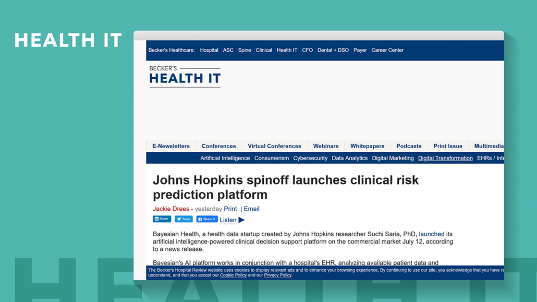Open the Cookie Policy link

tap(233, 275)
